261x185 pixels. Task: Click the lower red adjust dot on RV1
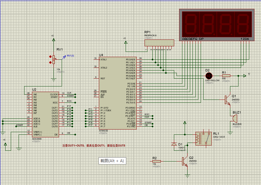tap(50, 62)
